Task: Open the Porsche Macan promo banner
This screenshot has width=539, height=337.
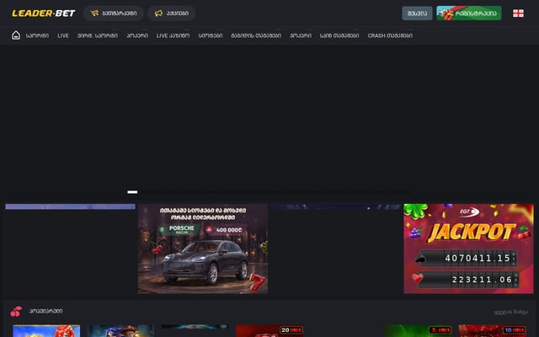Action: tap(203, 249)
